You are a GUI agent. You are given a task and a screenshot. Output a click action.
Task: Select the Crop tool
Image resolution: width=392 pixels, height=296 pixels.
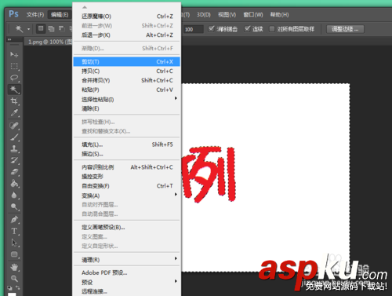click(14, 101)
